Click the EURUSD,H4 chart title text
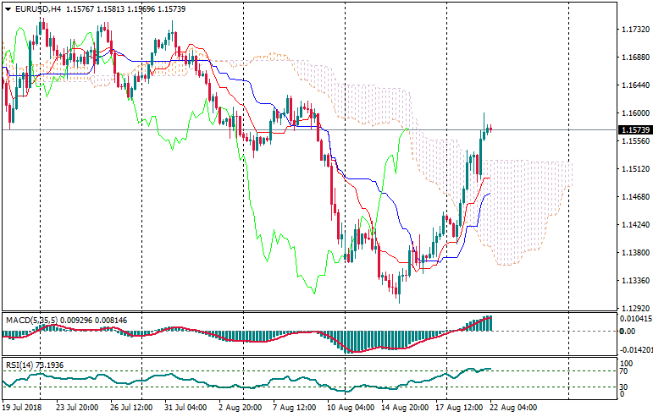The width and height of the screenshot is (653, 417). pos(38,9)
